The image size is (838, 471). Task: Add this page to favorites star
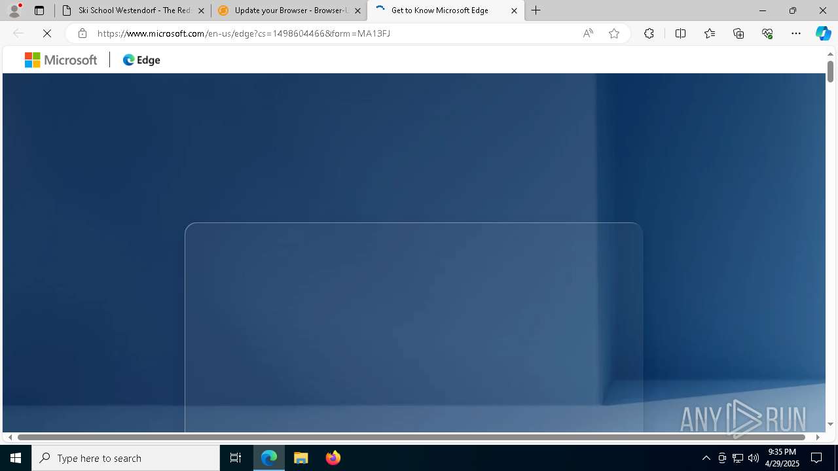click(x=614, y=33)
